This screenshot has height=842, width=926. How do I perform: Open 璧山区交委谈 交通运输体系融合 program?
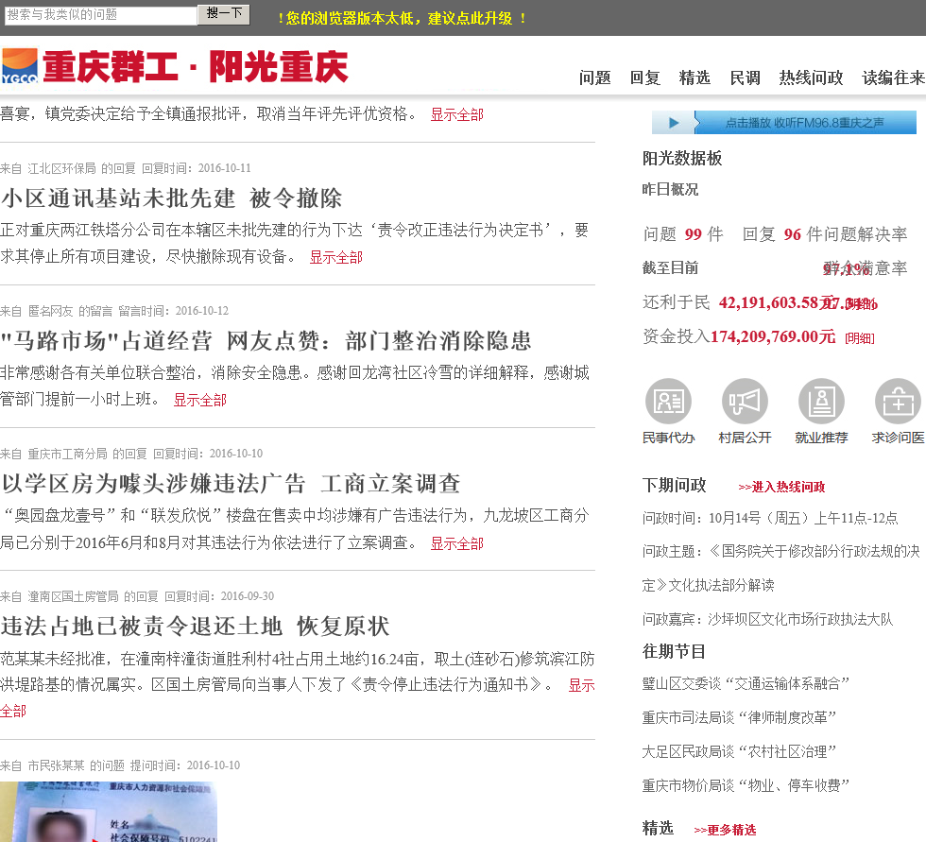coord(746,684)
